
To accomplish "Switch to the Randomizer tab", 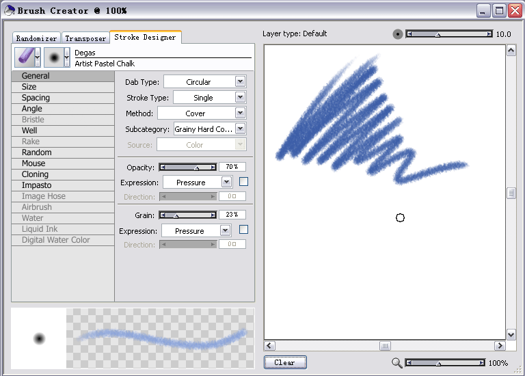I will [x=36, y=38].
